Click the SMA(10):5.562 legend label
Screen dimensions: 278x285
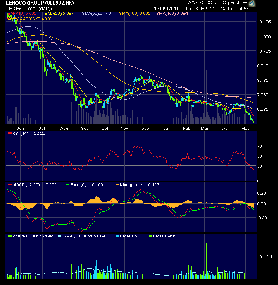point(22,14)
